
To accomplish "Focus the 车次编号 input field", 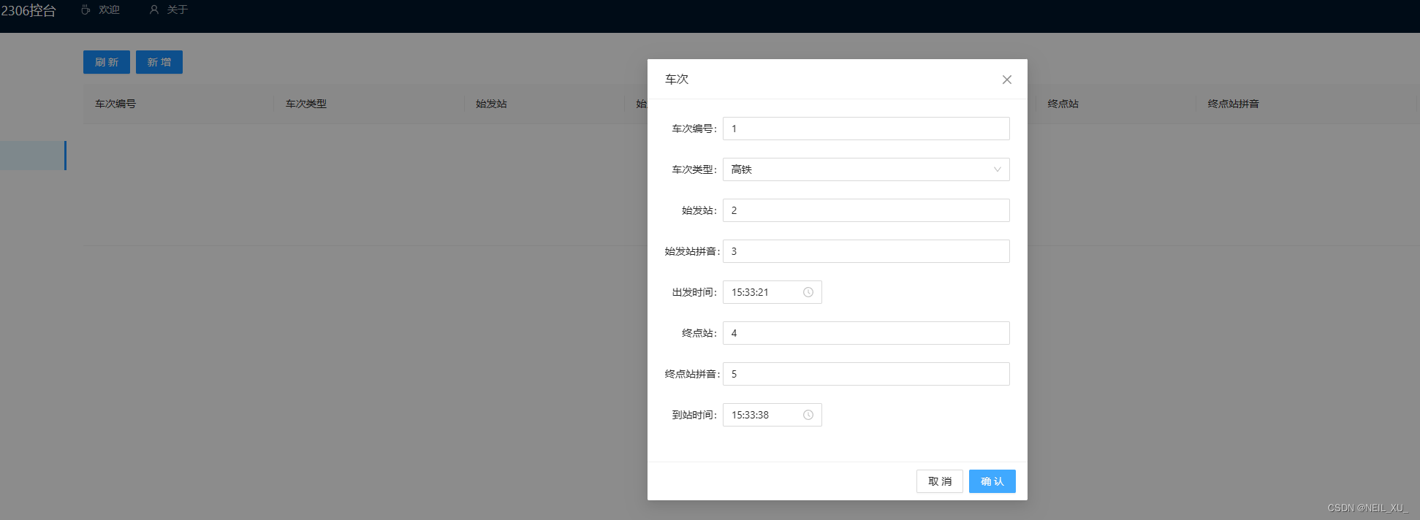I will pos(866,129).
